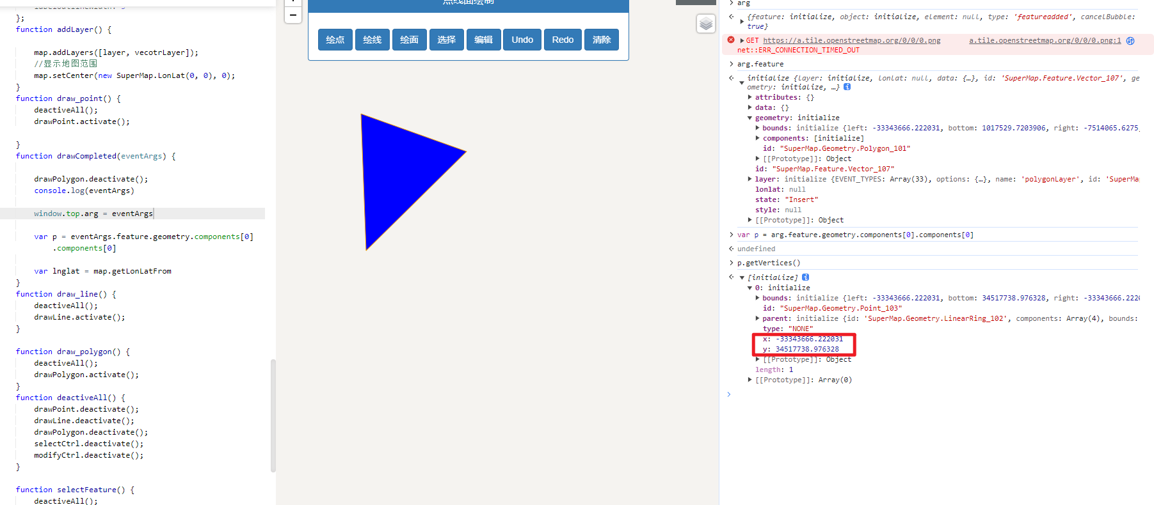
Task: Collapse the [initialize] array result
Action: point(742,277)
